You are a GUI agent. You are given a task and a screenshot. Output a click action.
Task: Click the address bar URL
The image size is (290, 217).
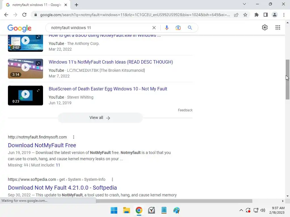[x=135, y=15]
